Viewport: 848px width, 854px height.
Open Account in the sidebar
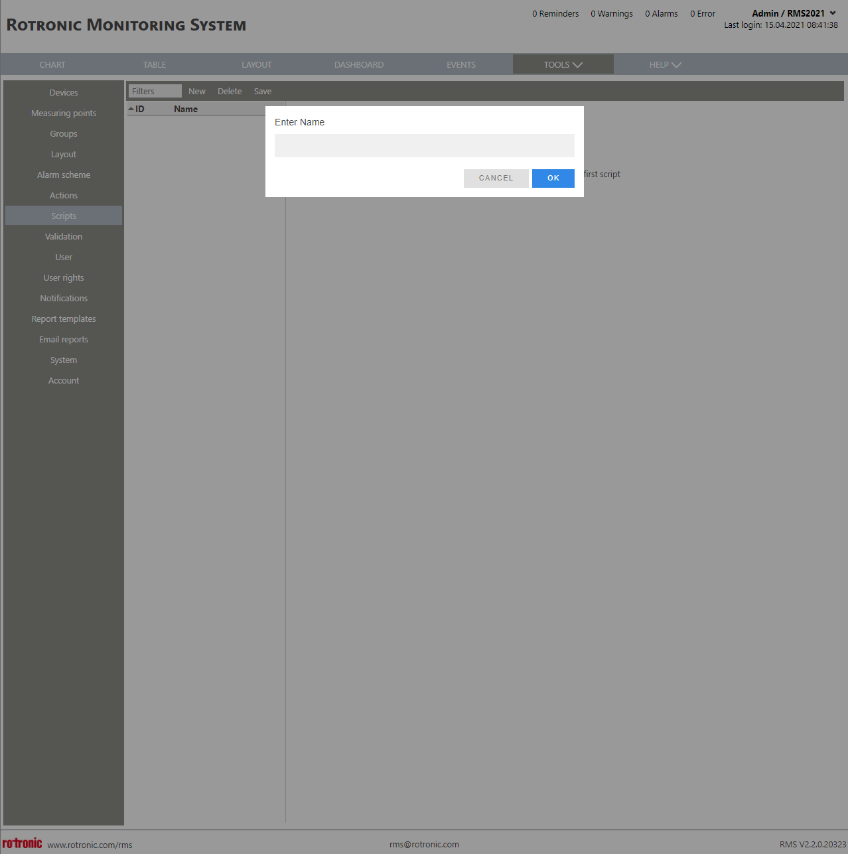(64, 380)
